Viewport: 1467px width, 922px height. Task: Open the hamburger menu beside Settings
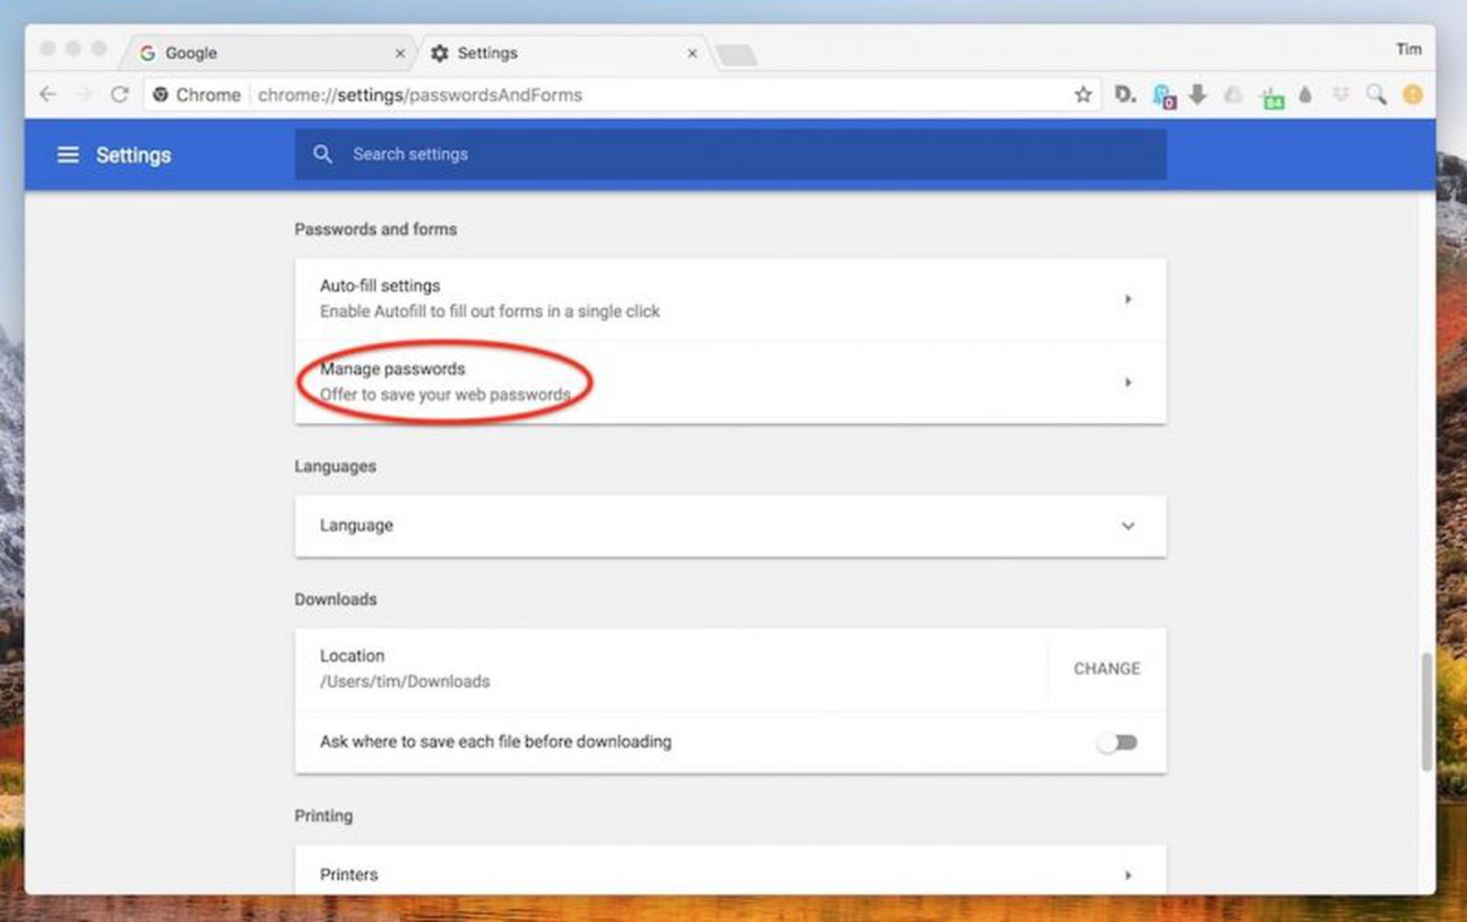pyautogui.click(x=68, y=155)
